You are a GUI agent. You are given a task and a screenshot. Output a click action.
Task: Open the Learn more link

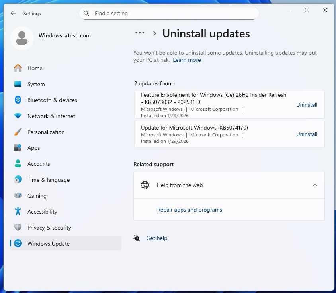coord(187,60)
